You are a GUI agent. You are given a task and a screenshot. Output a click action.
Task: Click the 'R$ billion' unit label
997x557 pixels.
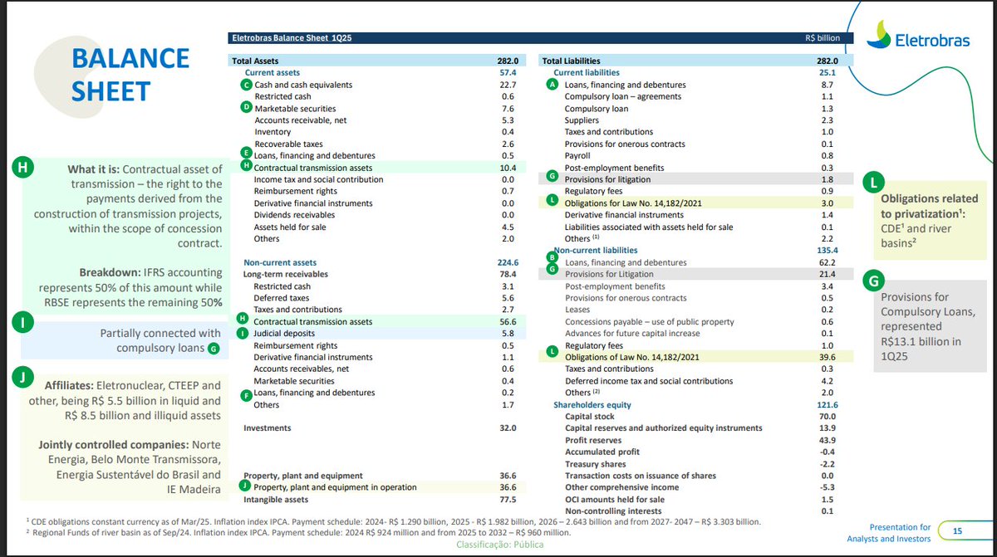[823, 37]
